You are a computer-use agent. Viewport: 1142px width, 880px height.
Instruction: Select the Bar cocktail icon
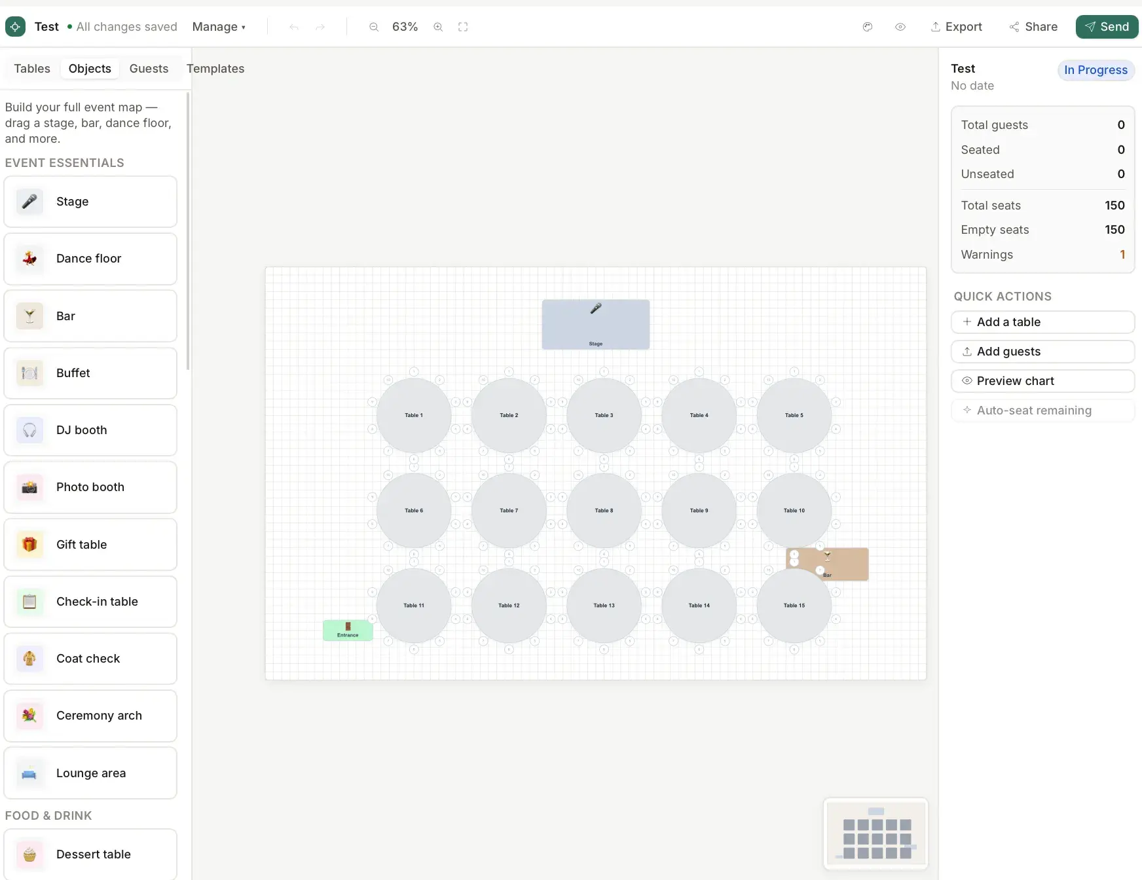pos(29,316)
